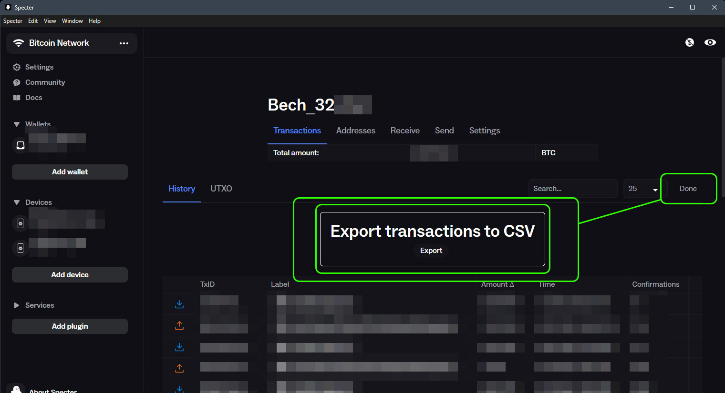725x393 pixels.
Task: Open the View menu
Action: (50, 21)
